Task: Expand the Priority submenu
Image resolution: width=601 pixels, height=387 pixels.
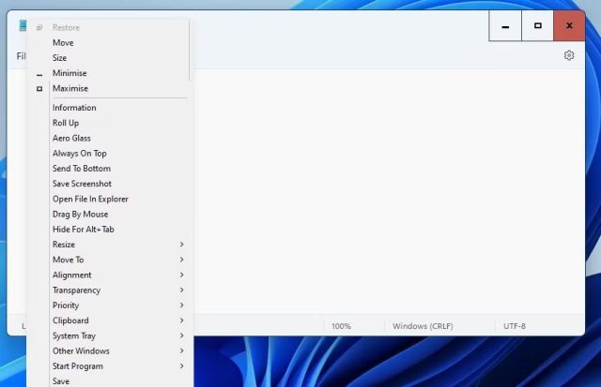Action: [119, 305]
